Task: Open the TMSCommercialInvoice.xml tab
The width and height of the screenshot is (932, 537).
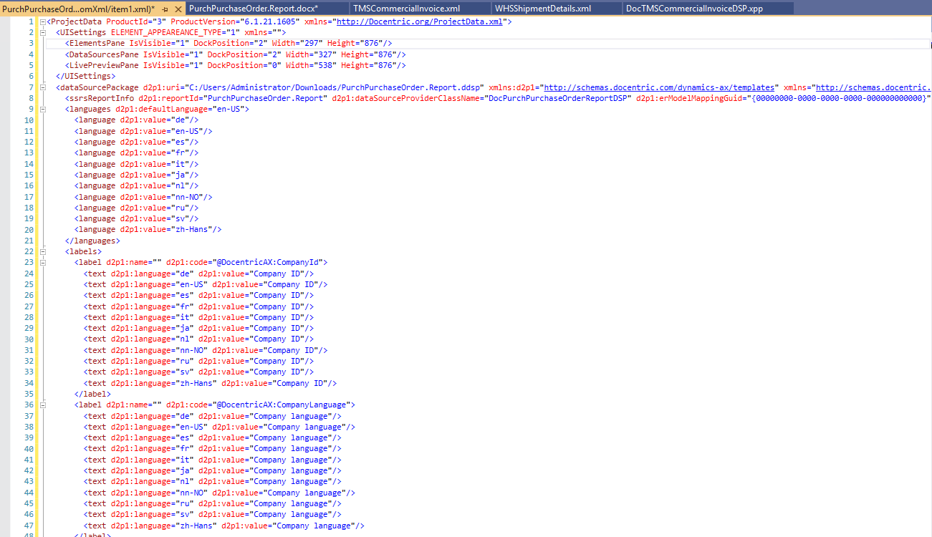Action: tap(406, 8)
